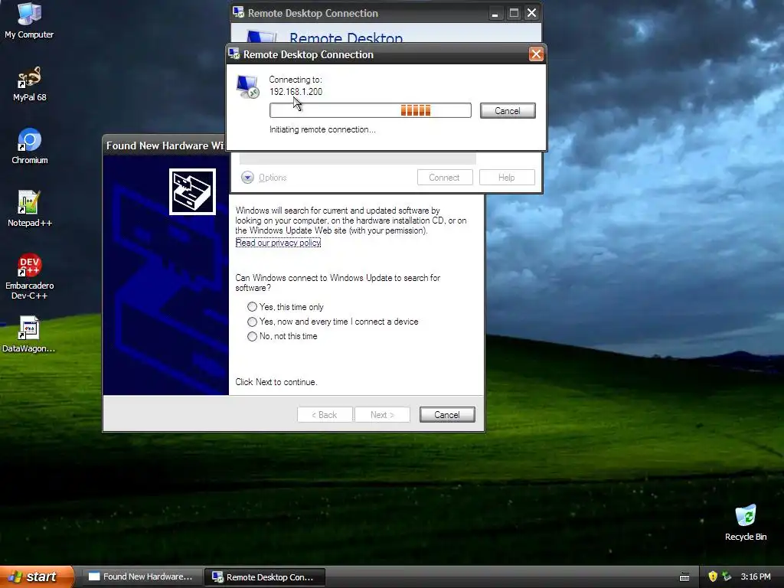Click 'Initiating remote connection...' status text

click(322, 129)
